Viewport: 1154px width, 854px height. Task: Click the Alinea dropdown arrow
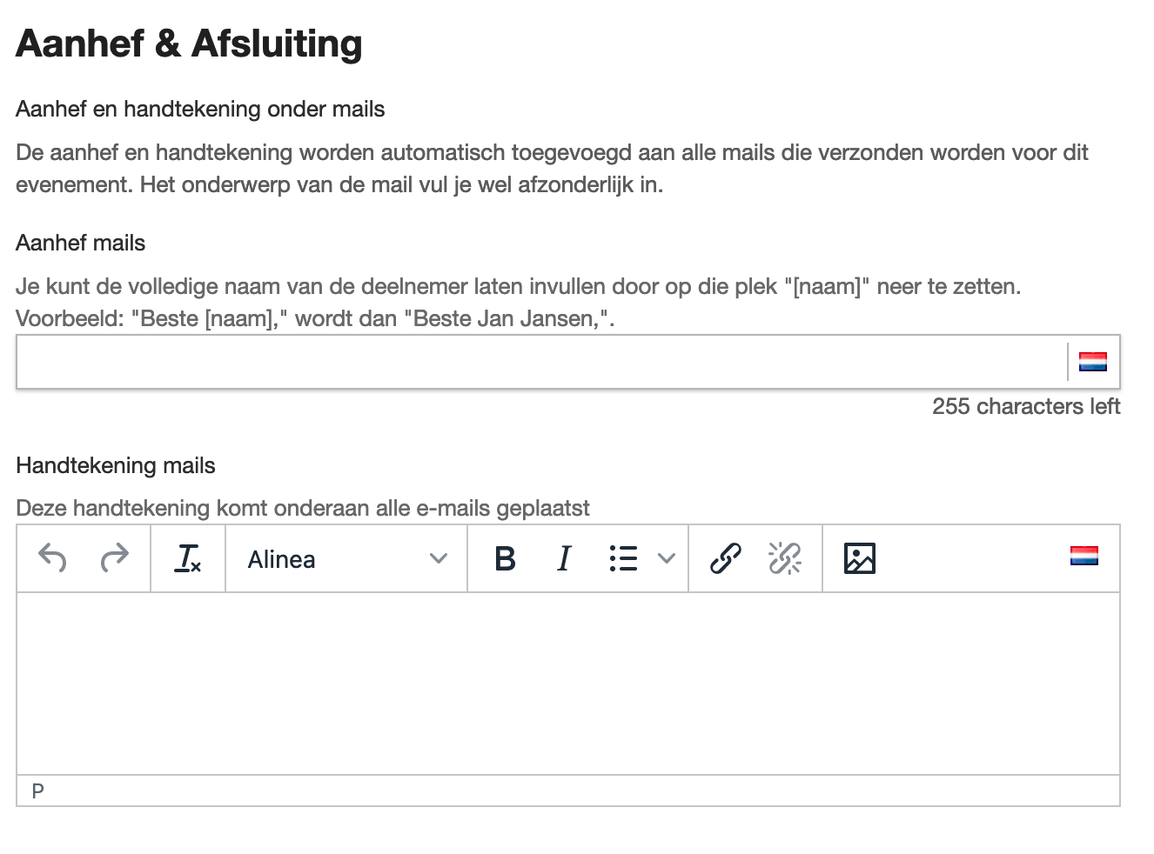click(x=438, y=559)
